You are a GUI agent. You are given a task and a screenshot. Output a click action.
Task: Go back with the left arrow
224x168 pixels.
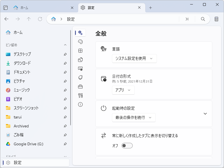pyautogui.click(x=6, y=19)
